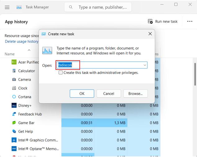Click the Intel Graphics Command app icon
This screenshot has height=157, width=197.
[14, 140]
